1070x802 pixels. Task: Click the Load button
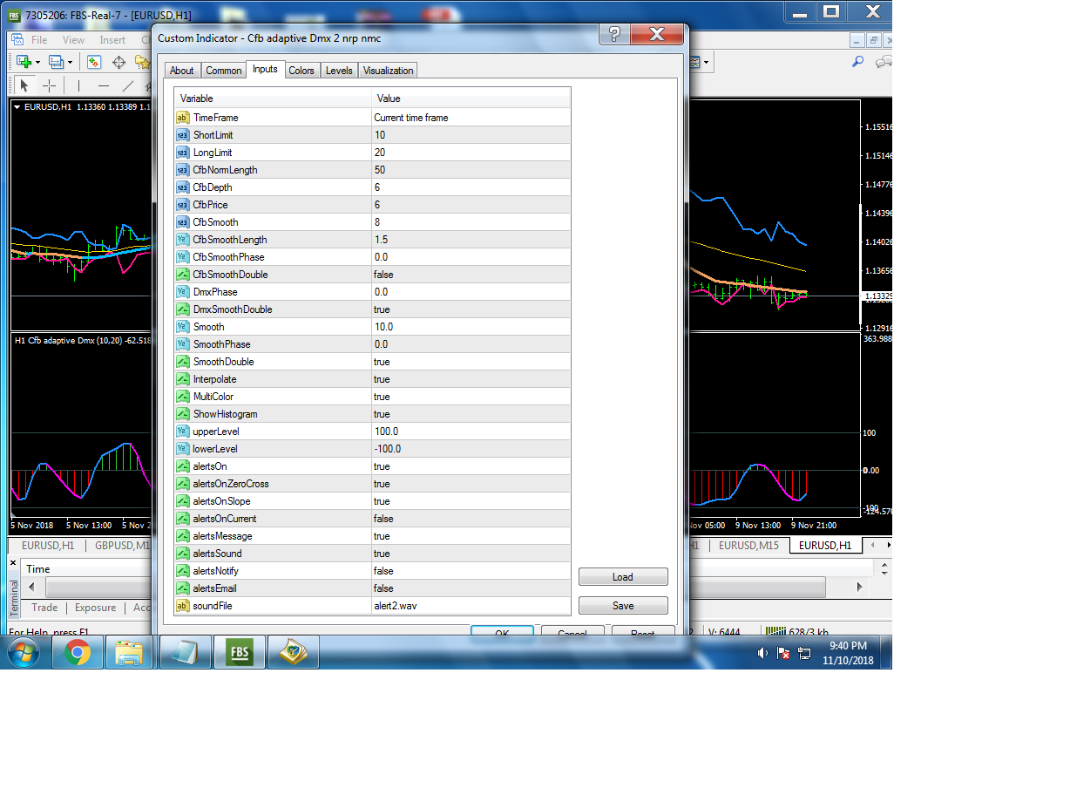[623, 577]
